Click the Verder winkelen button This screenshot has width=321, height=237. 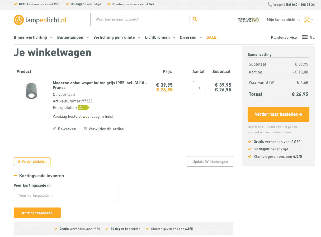pyautogui.click(x=32, y=162)
